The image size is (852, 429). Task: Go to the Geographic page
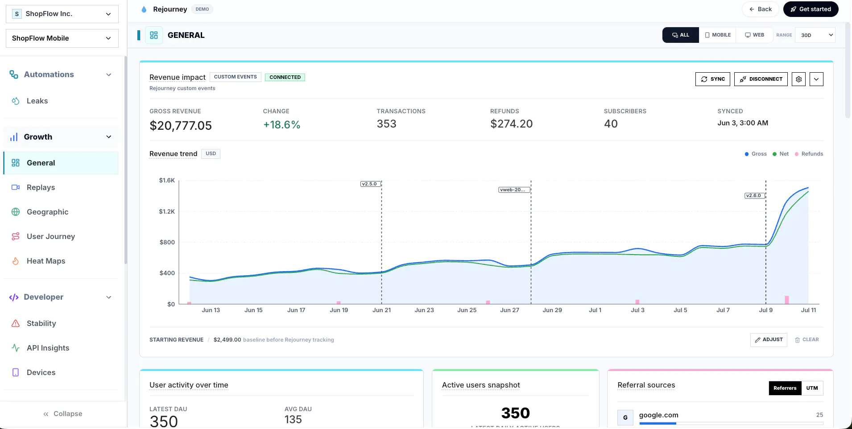(61, 212)
